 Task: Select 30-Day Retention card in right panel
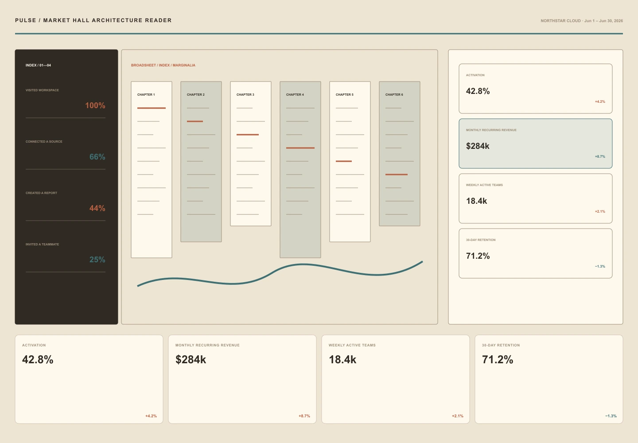click(536, 253)
